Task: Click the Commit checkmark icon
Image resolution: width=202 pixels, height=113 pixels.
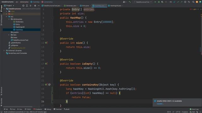Action: tap(178, 2)
